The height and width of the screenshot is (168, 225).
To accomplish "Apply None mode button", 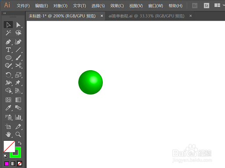I will click(20, 164).
